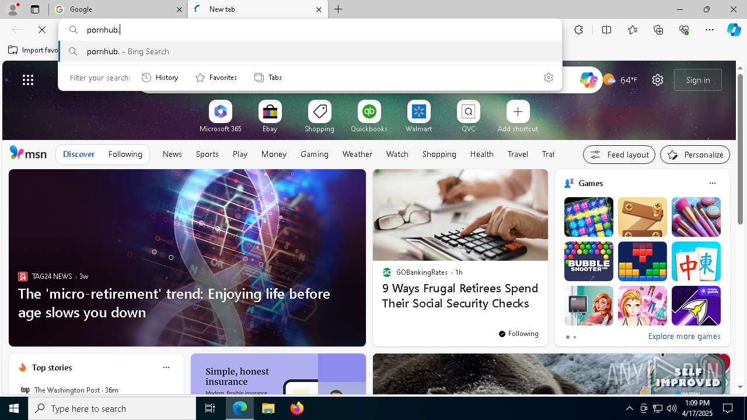Open Task View on taskbar
Image resolution: width=747 pixels, height=420 pixels.
click(x=210, y=408)
